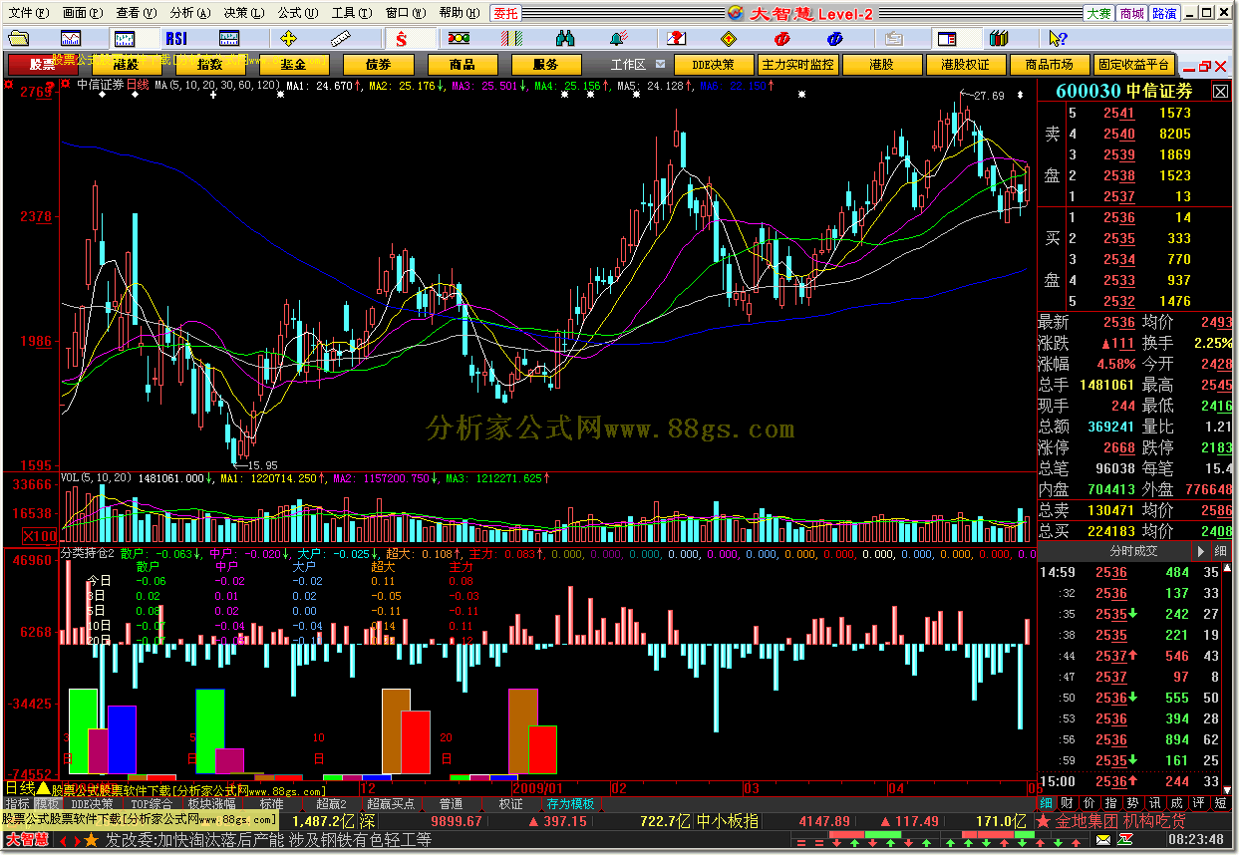Screen dimensions: 1242x857
Task: Click the red settings gear at chart top-left
Action: pos(8,85)
